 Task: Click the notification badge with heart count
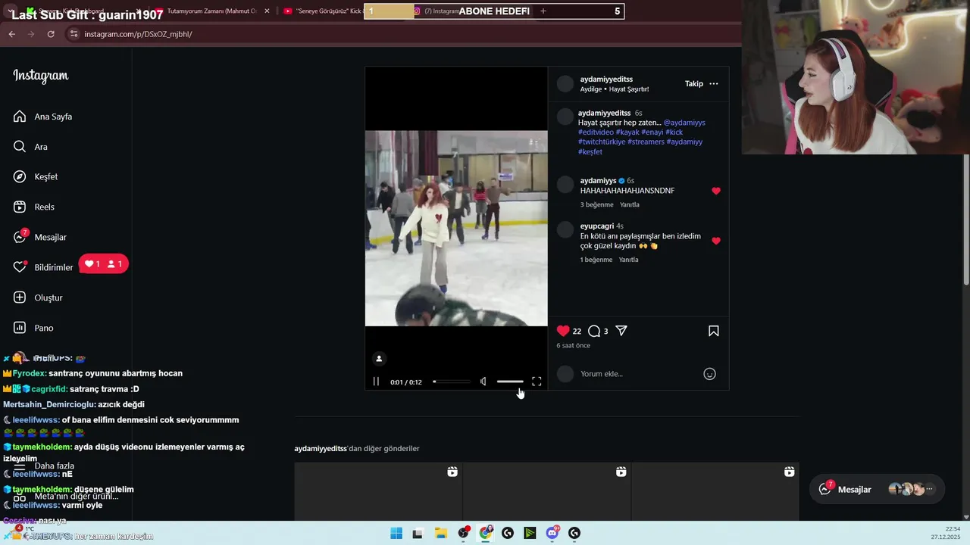[x=104, y=263]
